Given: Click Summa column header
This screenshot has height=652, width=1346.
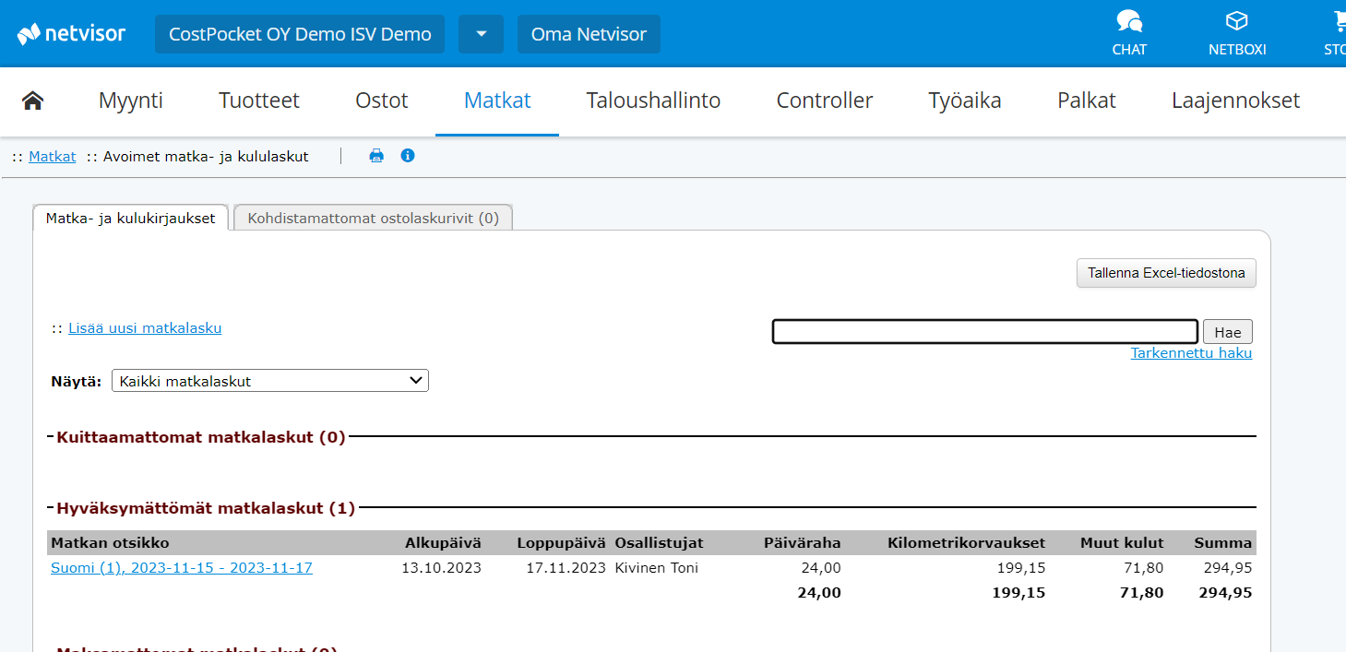Looking at the screenshot, I should pos(1223,542).
